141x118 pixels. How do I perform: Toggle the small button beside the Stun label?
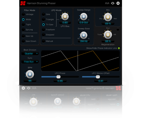[118, 29]
